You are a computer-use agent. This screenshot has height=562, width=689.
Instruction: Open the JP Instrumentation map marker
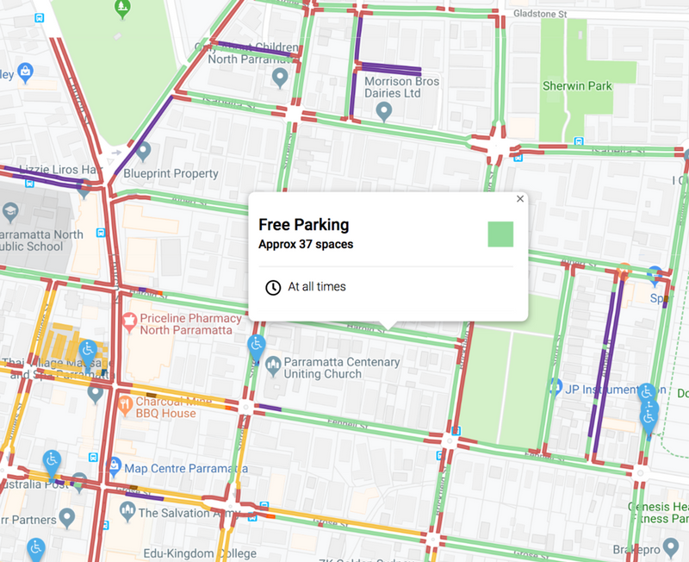click(x=556, y=388)
